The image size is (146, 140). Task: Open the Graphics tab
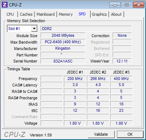click(x=99, y=14)
